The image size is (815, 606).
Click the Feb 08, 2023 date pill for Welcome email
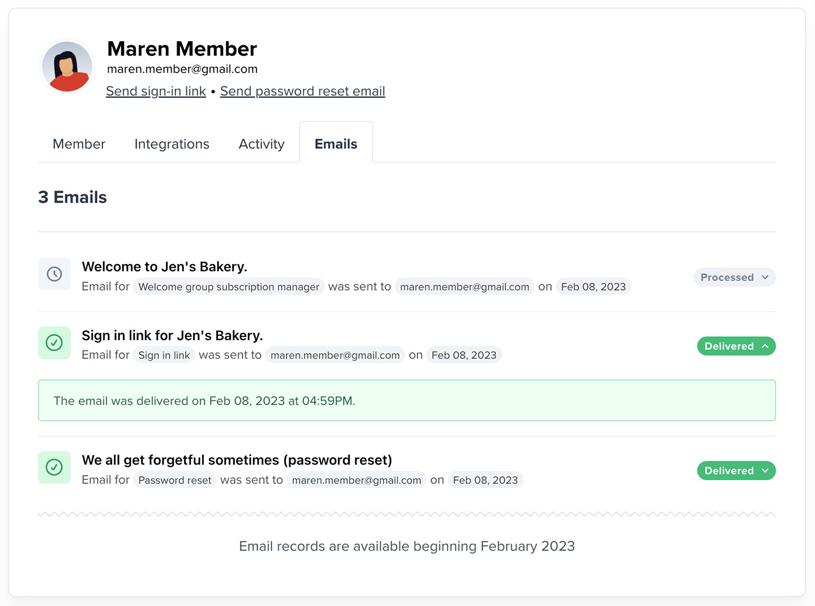pos(593,287)
